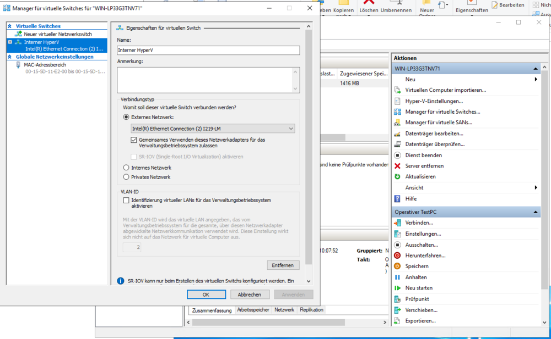The height and width of the screenshot is (339, 551).
Task: Click the green Aktualisieren icon
Action: point(397,177)
